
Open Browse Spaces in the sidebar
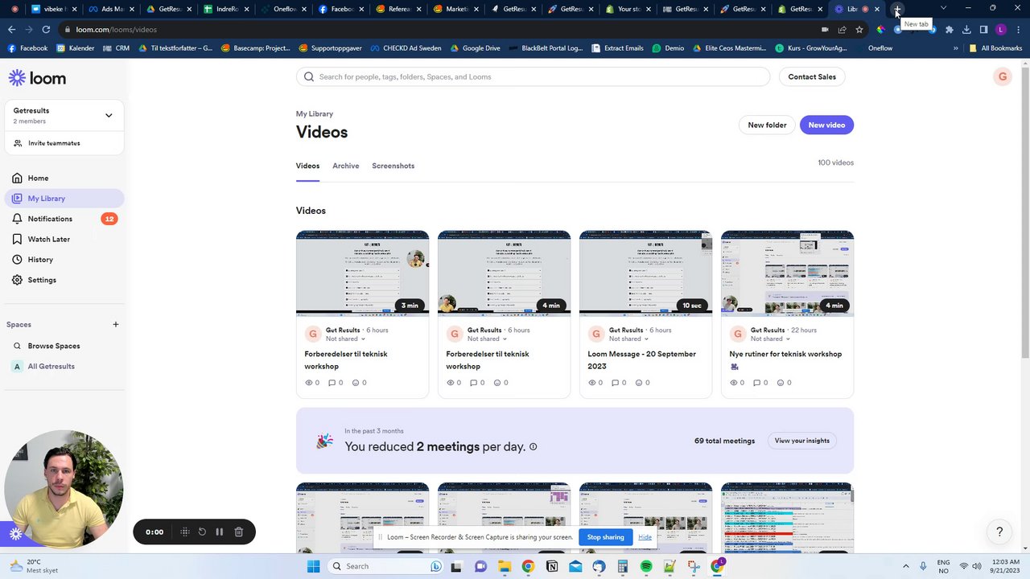point(54,346)
